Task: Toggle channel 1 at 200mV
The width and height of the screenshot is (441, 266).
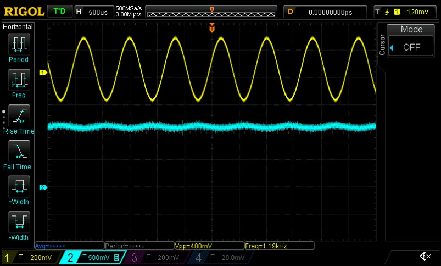Action: 30,257
